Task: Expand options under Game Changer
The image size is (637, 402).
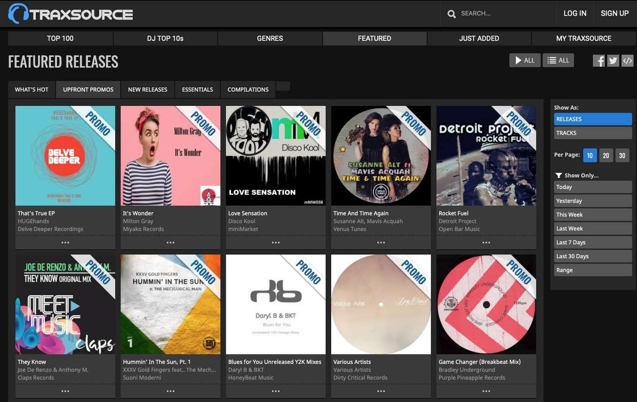Action: point(486,391)
